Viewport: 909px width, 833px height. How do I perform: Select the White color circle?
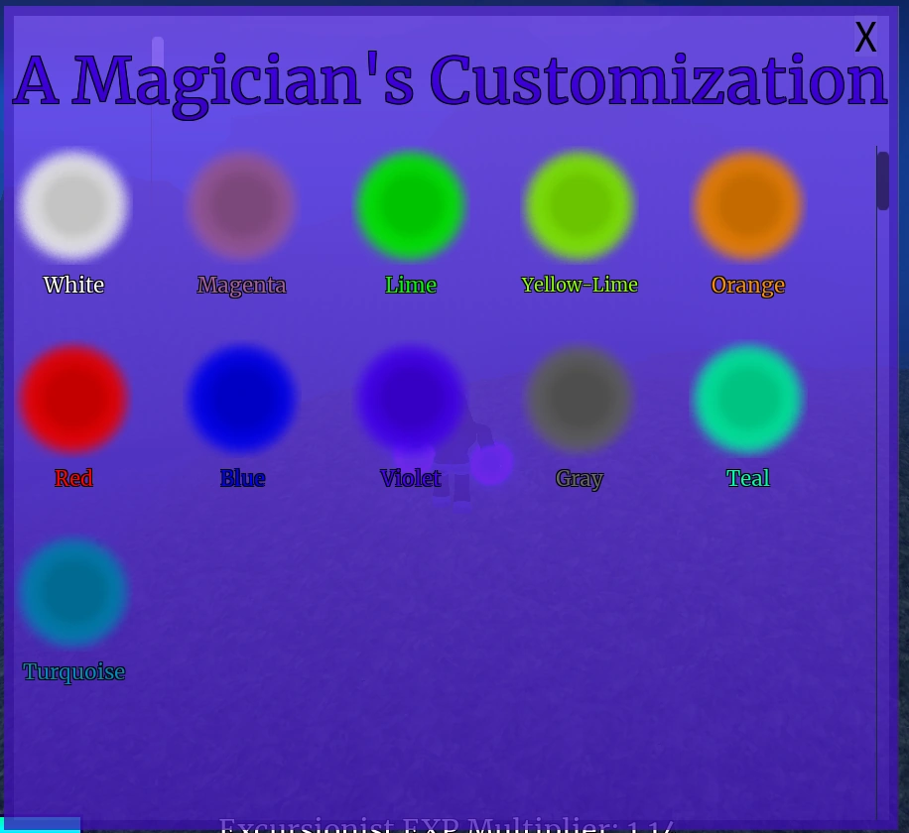(x=73, y=205)
